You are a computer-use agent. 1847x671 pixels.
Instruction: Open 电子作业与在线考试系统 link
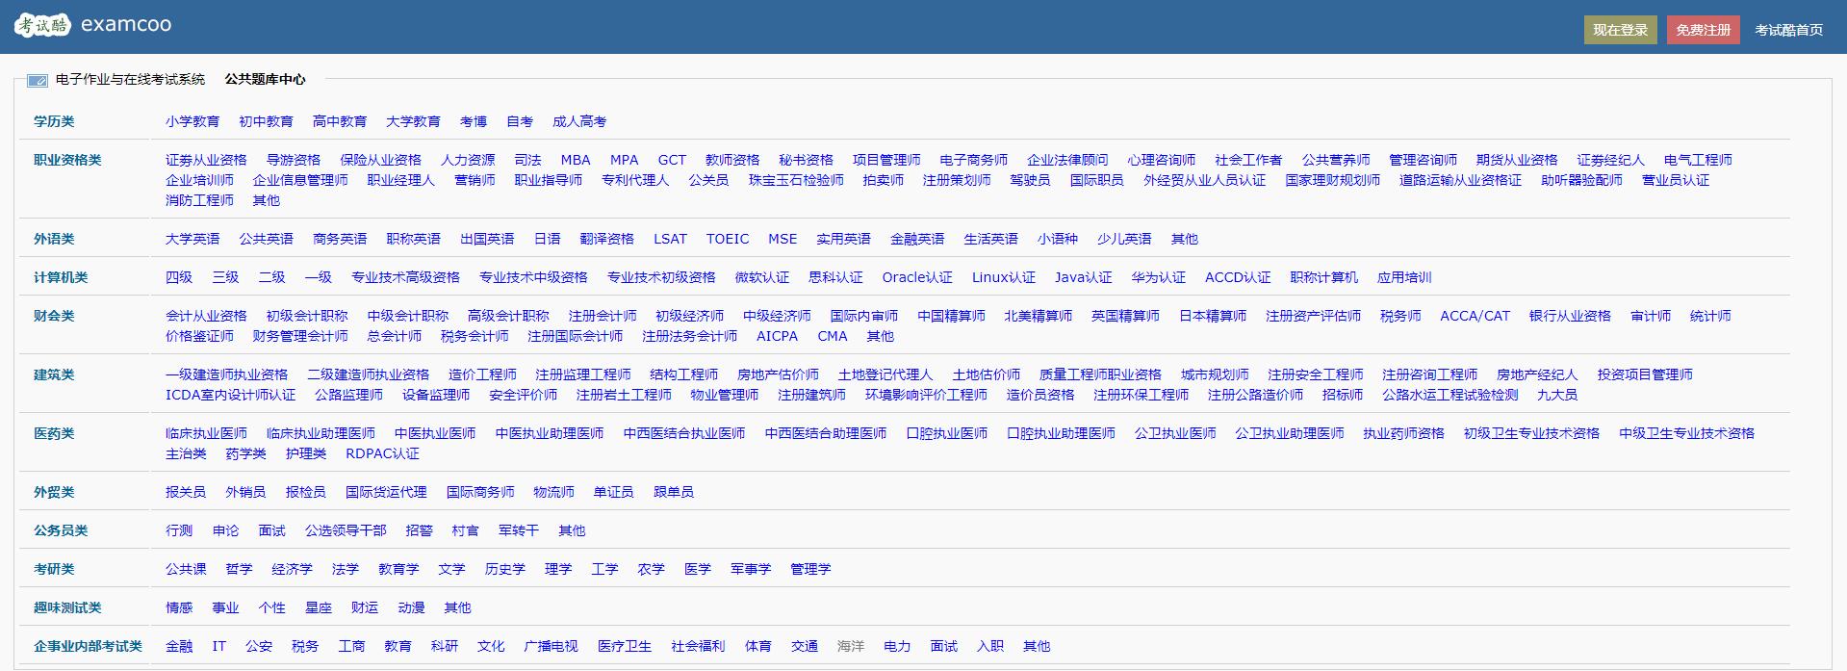pos(130,79)
